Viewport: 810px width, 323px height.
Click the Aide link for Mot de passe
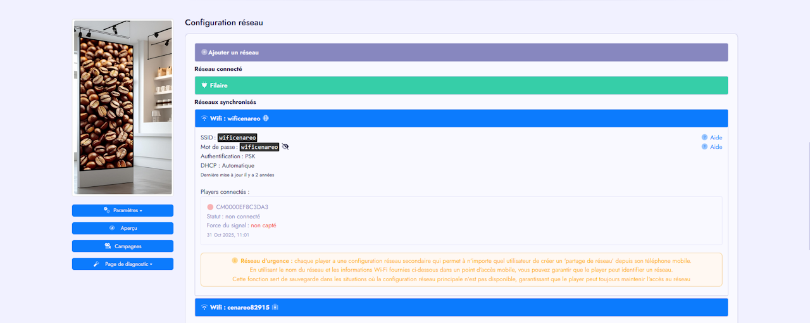[x=716, y=147]
